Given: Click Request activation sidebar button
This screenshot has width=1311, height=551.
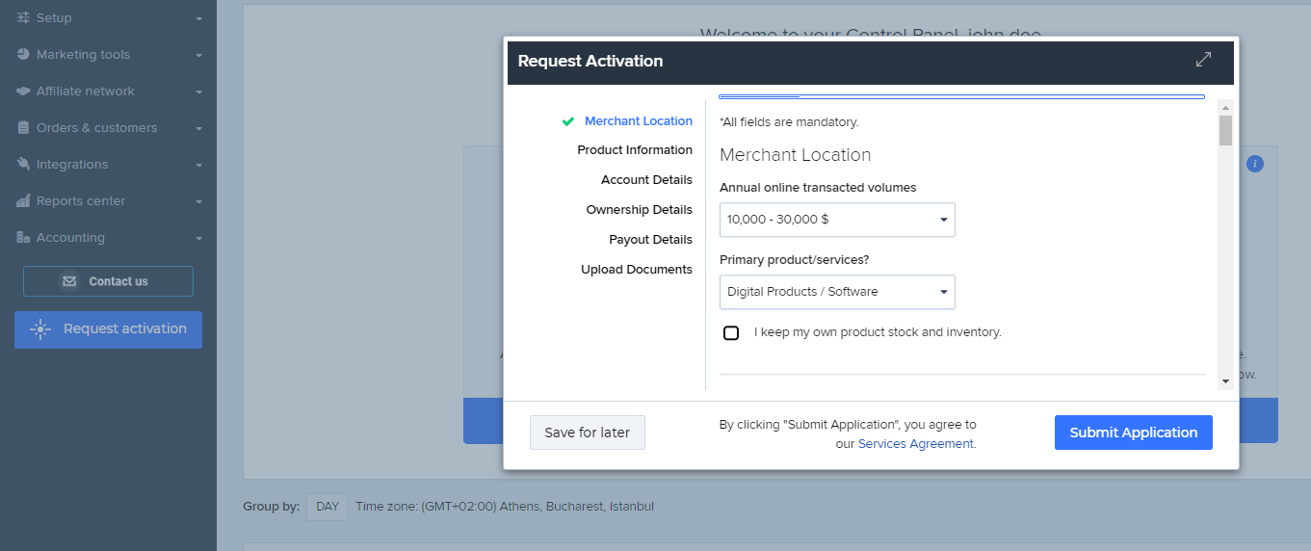Looking at the screenshot, I should click(108, 329).
